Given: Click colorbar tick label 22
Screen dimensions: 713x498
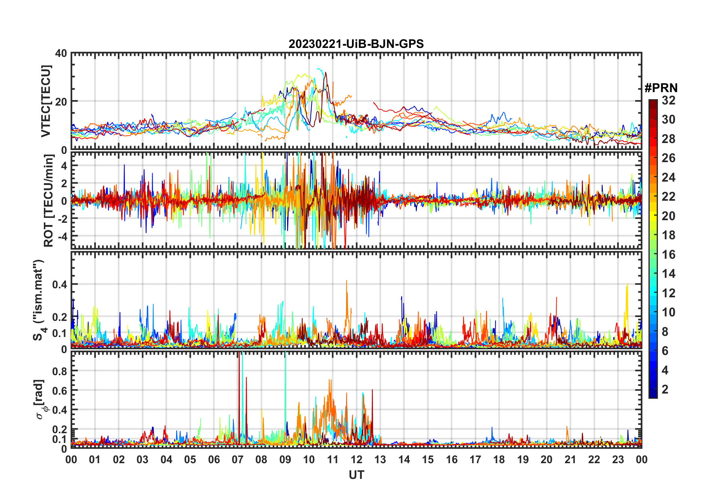Looking at the screenshot, I should [x=668, y=197].
